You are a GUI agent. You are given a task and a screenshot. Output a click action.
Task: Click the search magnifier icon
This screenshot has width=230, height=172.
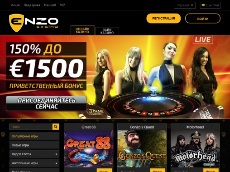point(56,127)
